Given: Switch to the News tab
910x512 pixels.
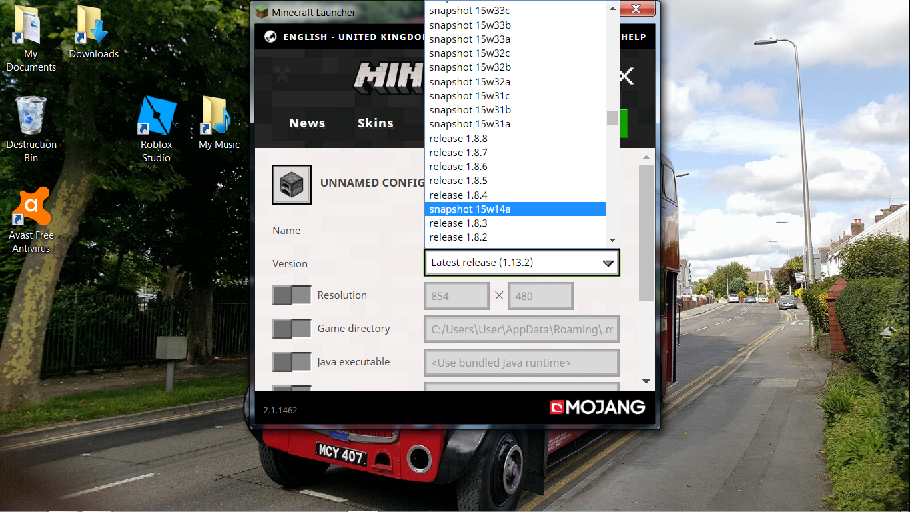Looking at the screenshot, I should 307,123.
